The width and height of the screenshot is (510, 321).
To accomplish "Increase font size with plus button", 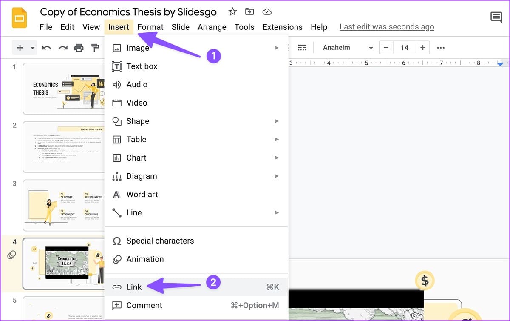I will [x=422, y=48].
